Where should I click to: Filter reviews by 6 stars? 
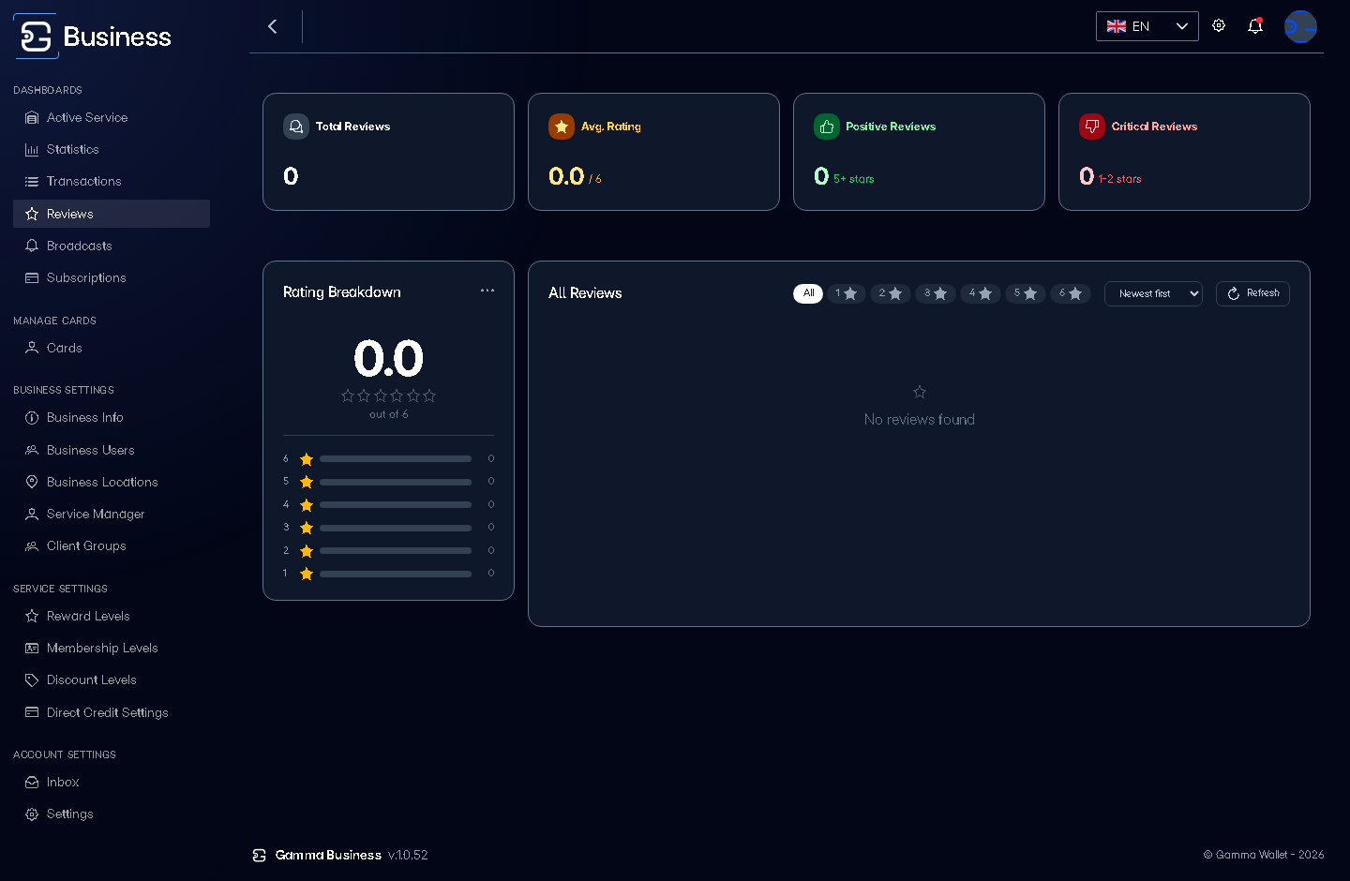click(1071, 293)
